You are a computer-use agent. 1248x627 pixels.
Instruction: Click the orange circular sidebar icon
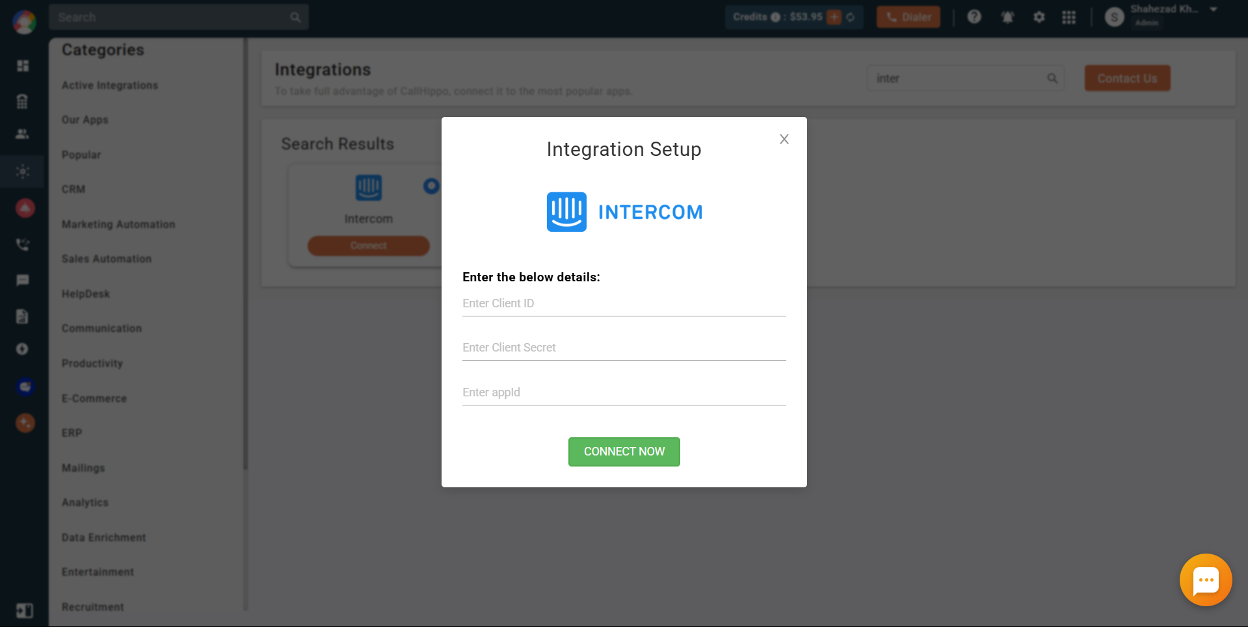pos(25,423)
